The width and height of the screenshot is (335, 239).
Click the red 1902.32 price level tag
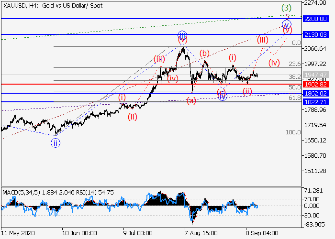319,84
